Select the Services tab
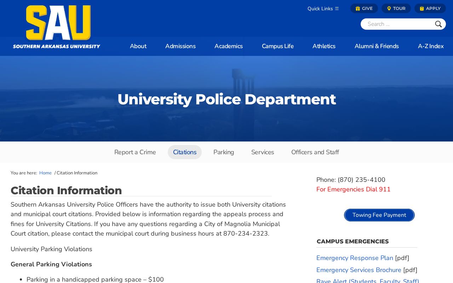 pyautogui.click(x=263, y=152)
